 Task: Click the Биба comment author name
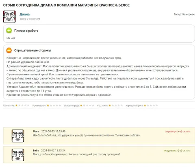[36, 150]
